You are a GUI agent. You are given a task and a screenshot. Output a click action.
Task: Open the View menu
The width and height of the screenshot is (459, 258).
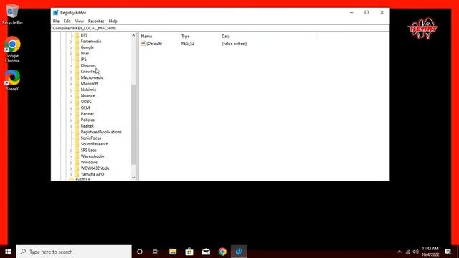click(x=80, y=21)
